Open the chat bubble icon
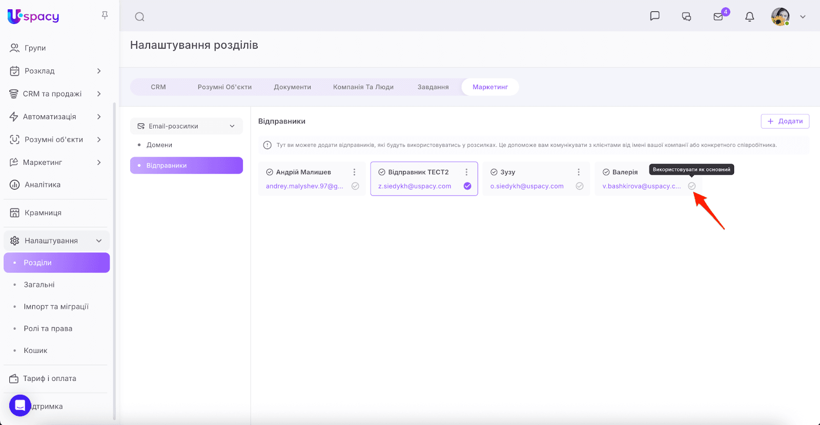 pos(654,16)
